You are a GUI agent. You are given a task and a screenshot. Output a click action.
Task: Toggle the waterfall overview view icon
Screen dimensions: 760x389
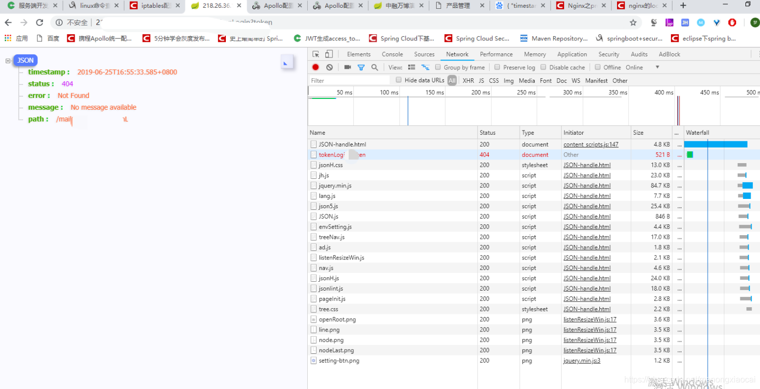(x=425, y=67)
